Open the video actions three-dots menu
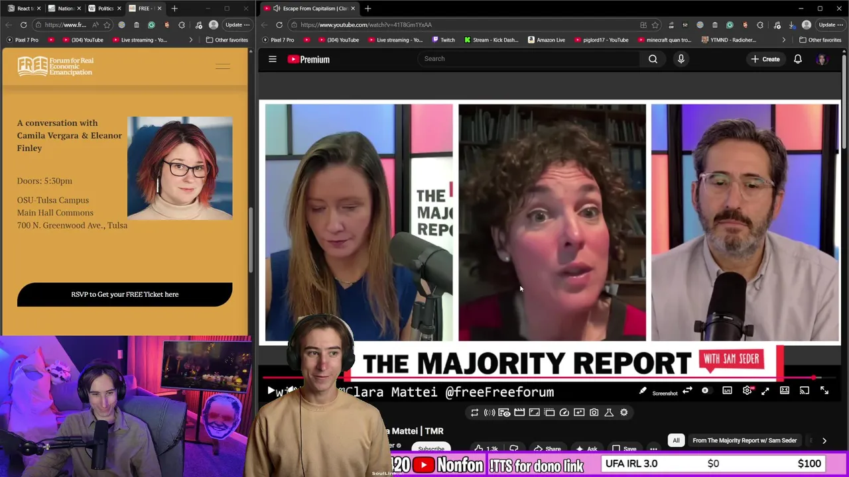This screenshot has width=849, height=477. point(653,449)
